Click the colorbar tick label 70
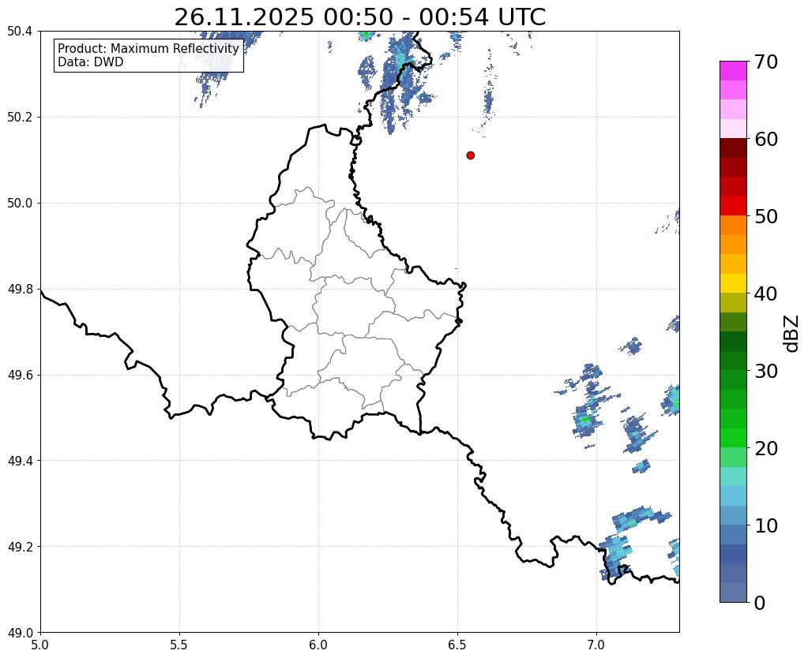Image resolution: width=808 pixels, height=658 pixels. click(x=766, y=62)
